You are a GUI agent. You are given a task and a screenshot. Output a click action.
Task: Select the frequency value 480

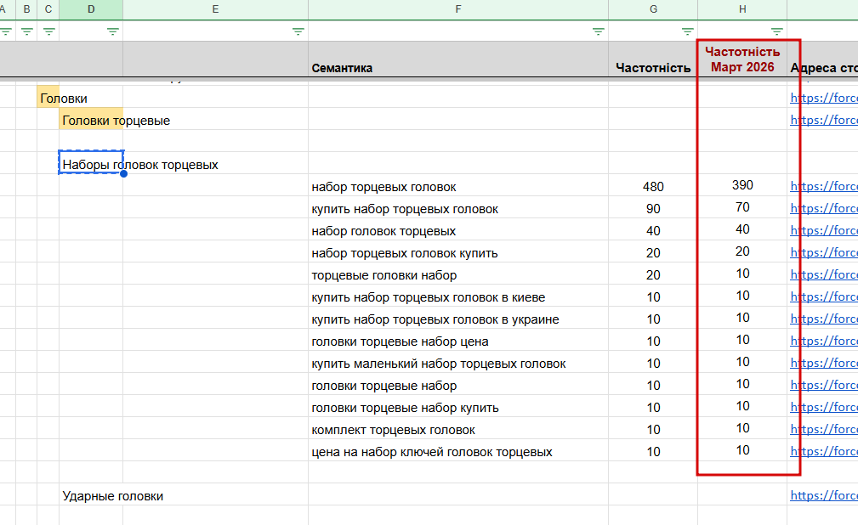pyautogui.click(x=653, y=187)
